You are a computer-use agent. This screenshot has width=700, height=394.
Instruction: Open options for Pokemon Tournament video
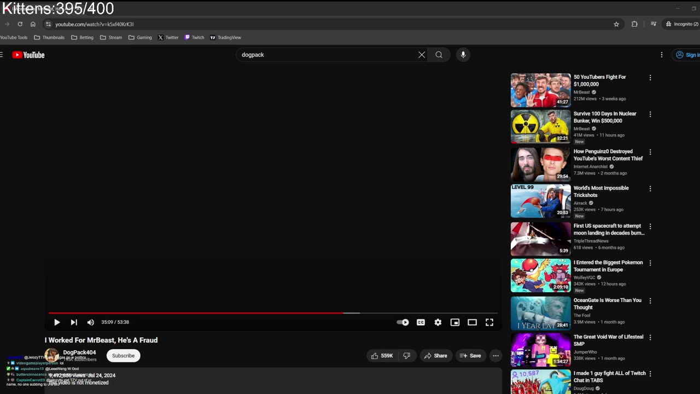(650, 263)
